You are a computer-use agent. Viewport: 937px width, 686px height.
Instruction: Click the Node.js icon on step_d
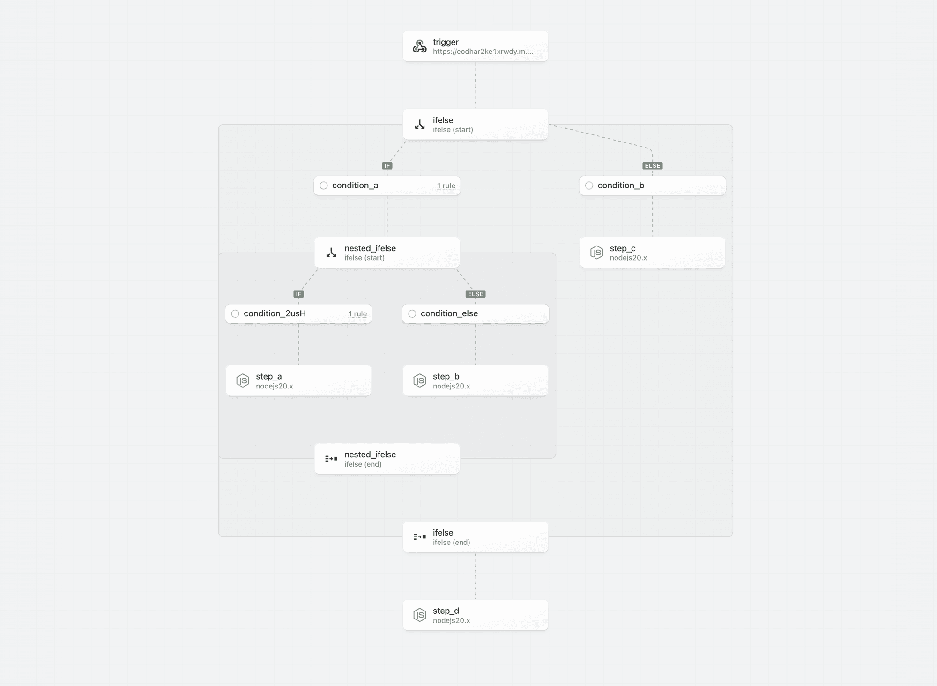[419, 615]
